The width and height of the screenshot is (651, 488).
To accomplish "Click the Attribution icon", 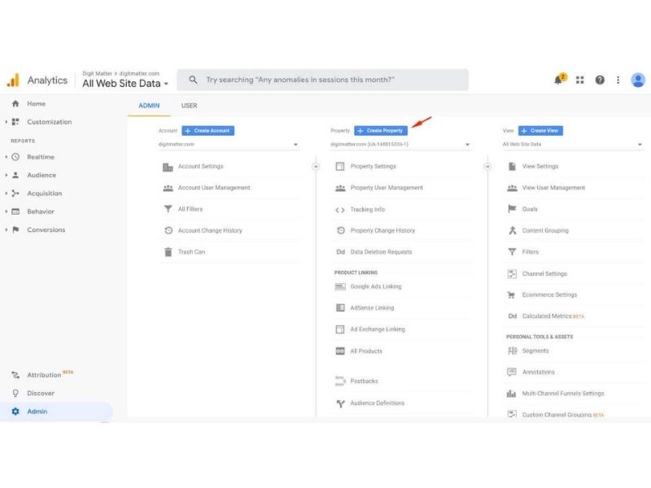I will [x=15, y=375].
